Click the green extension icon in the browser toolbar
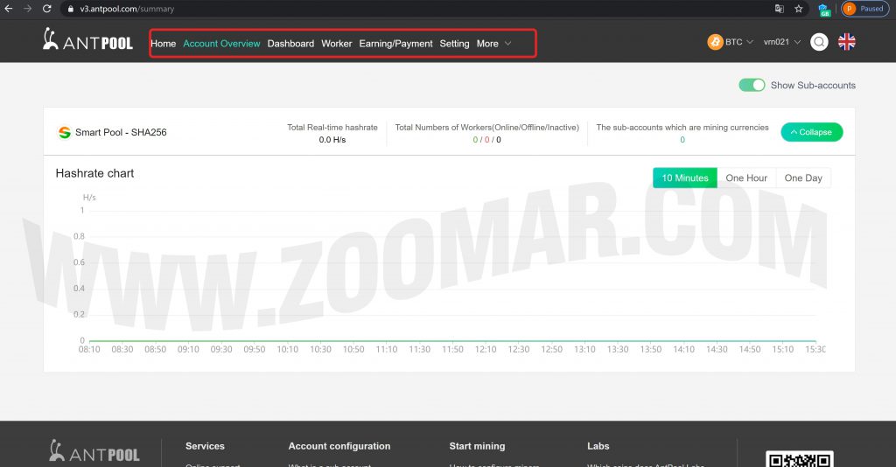 [x=824, y=9]
